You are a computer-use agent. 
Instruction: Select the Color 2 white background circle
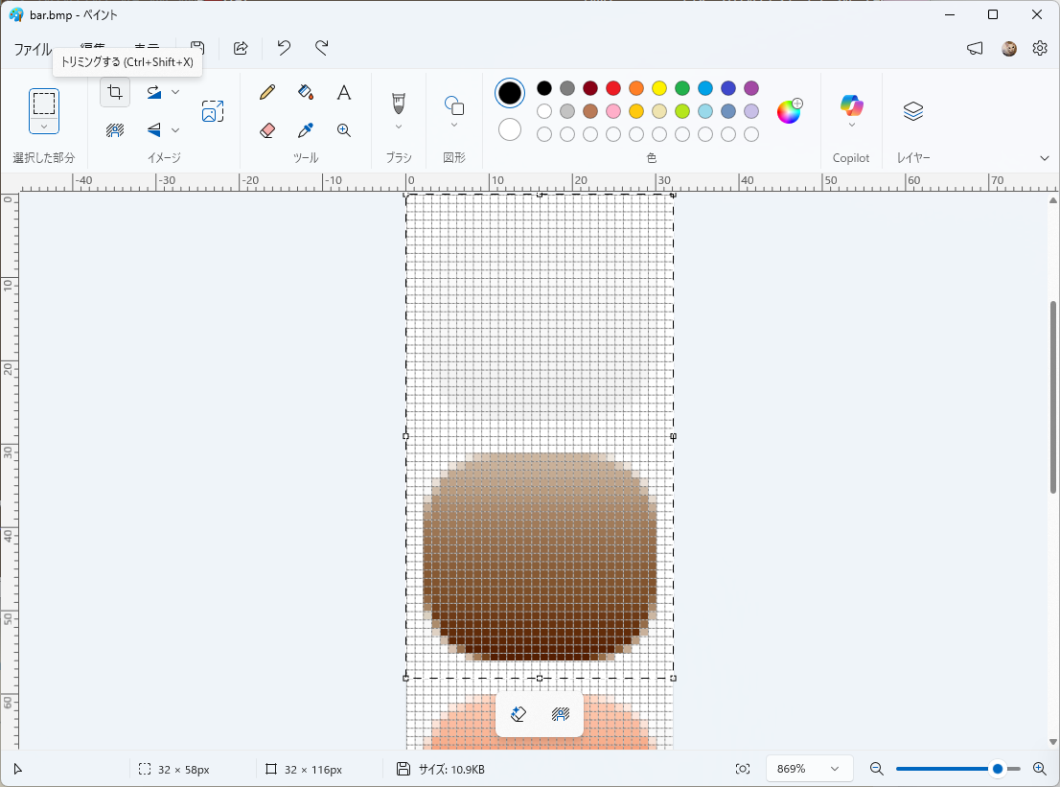click(510, 129)
